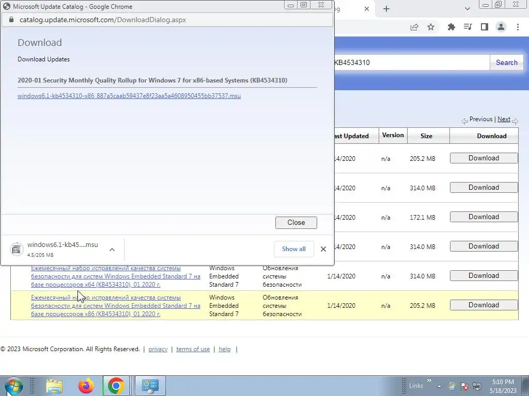This screenshot has width=529, height=396.
Task: Open the x86 Windows Embedded Standard 7 update link
Action: tap(116, 306)
